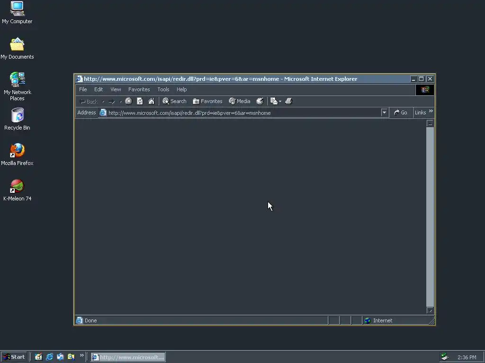This screenshot has height=363, width=485.
Task: Open the History icon in toolbar
Action: (x=260, y=101)
